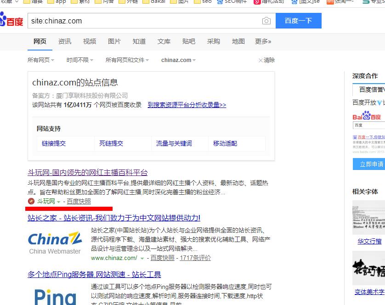Viewport: 385px width, 305px height.
Task: Expand the 时间不限 time filter
Action: coord(79,60)
